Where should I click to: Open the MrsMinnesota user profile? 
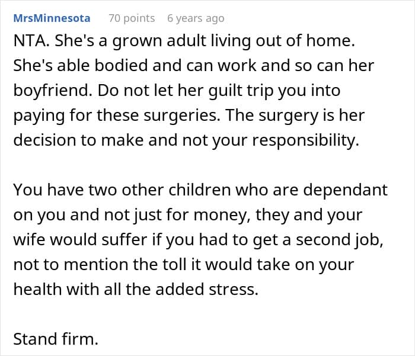[52, 18]
